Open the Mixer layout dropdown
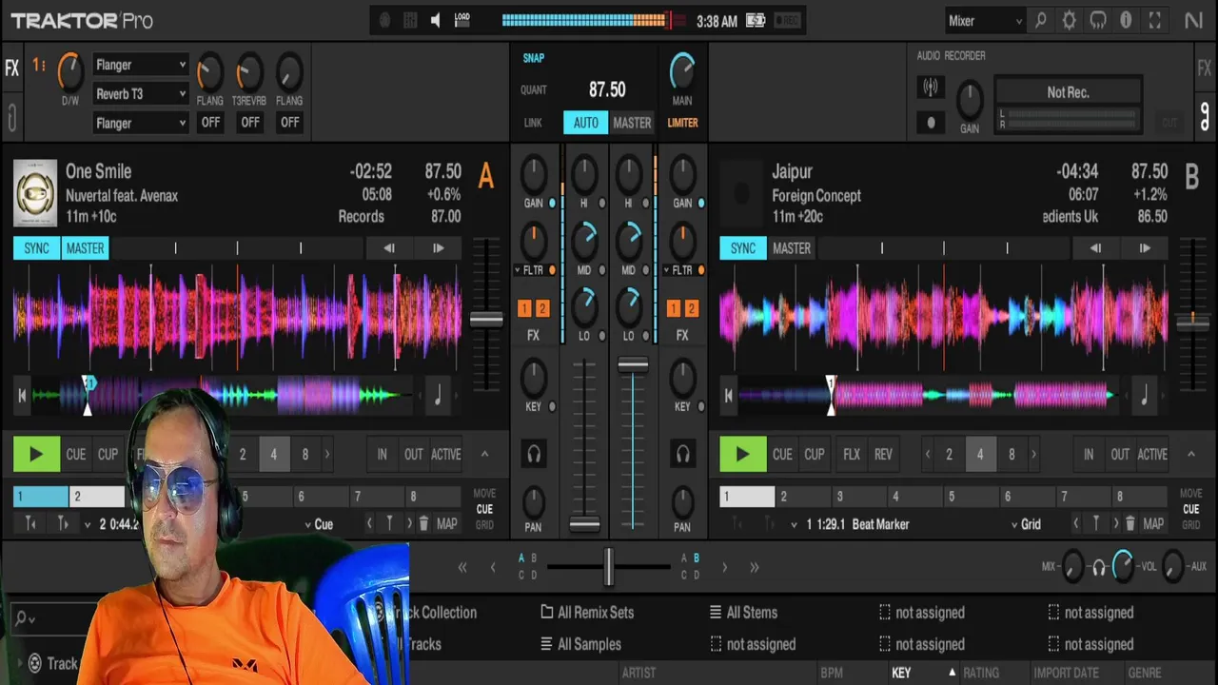The height and width of the screenshot is (685, 1218). 985,21
